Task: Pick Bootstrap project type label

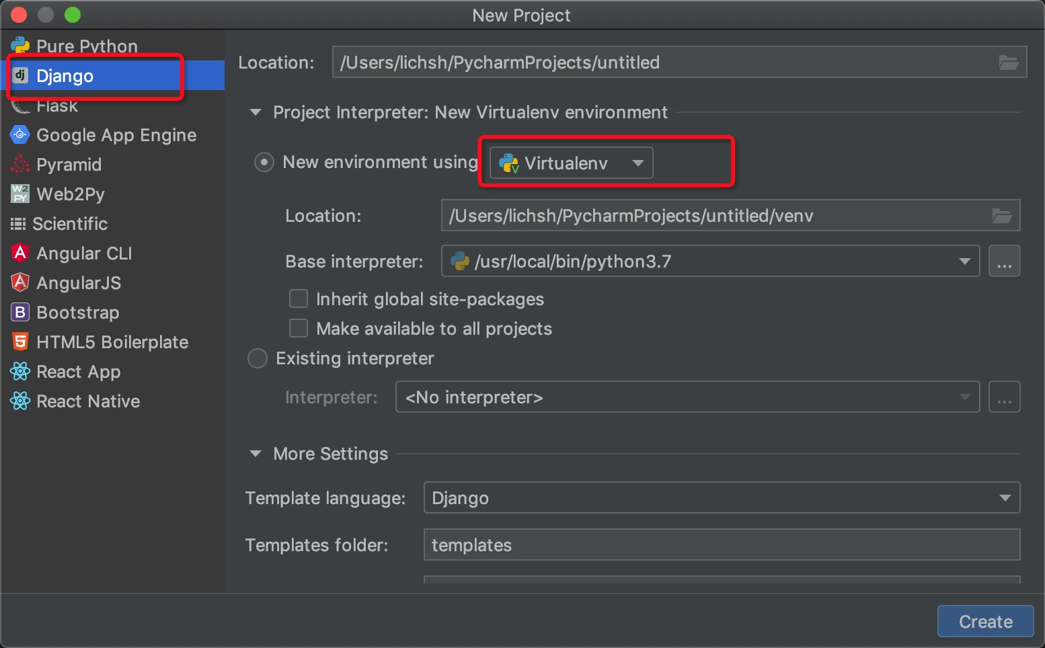Action: pyautogui.click(x=77, y=313)
